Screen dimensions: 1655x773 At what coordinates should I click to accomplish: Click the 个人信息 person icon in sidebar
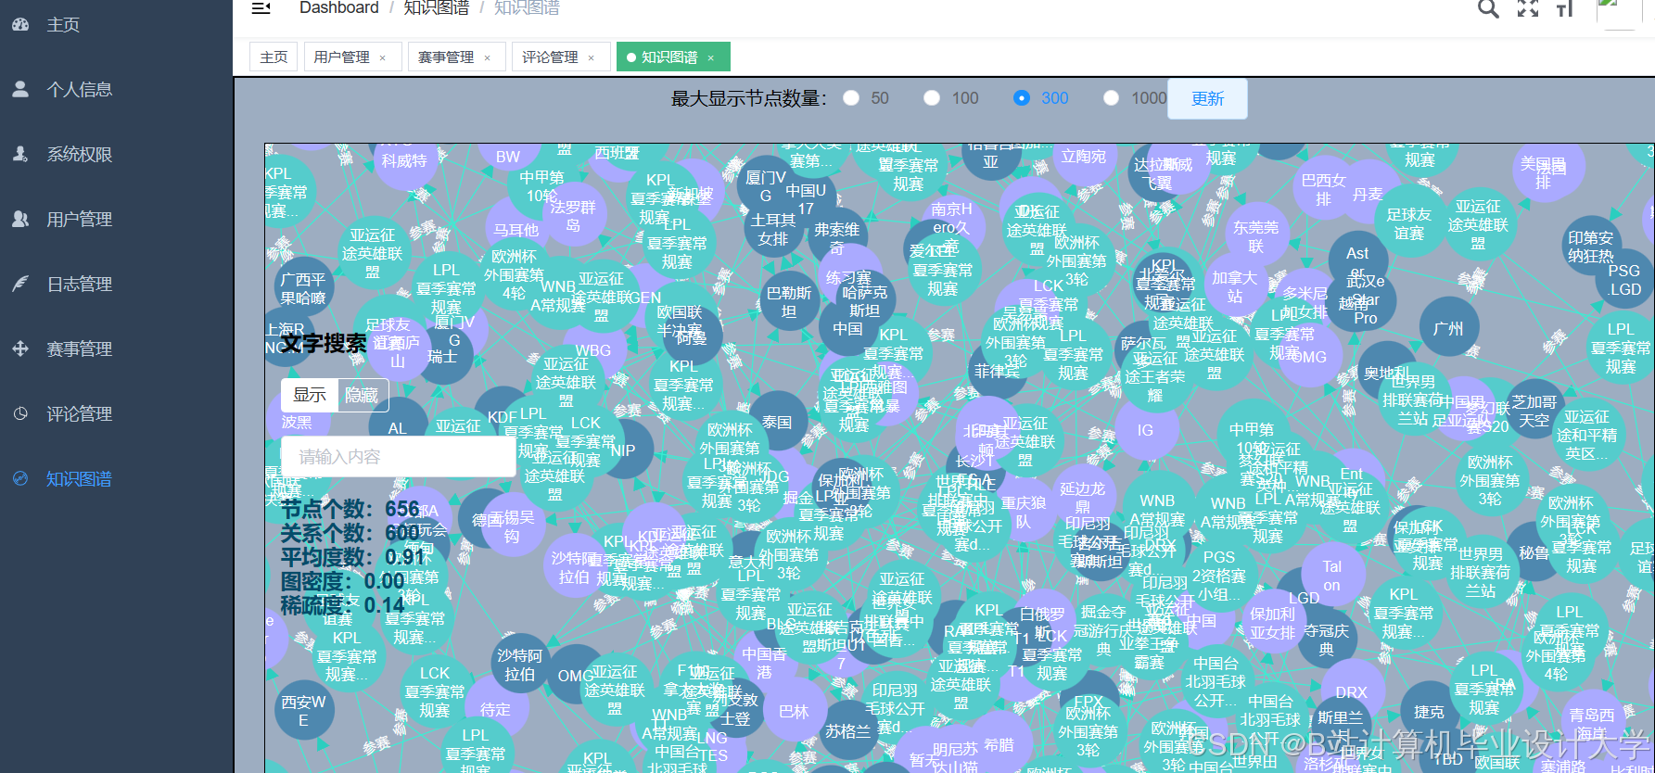(x=20, y=89)
